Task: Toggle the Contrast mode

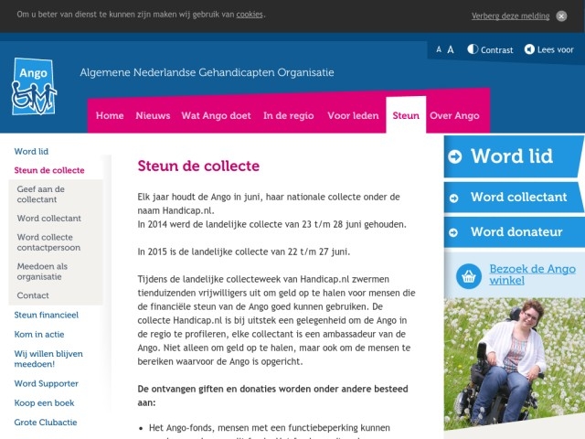Action: point(490,49)
